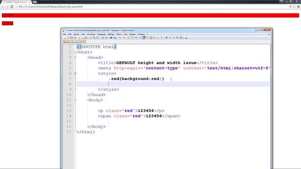Screen dimensions: 301x169
Task: Bookmark the page with Chrome's star icon
Action: 294,7
